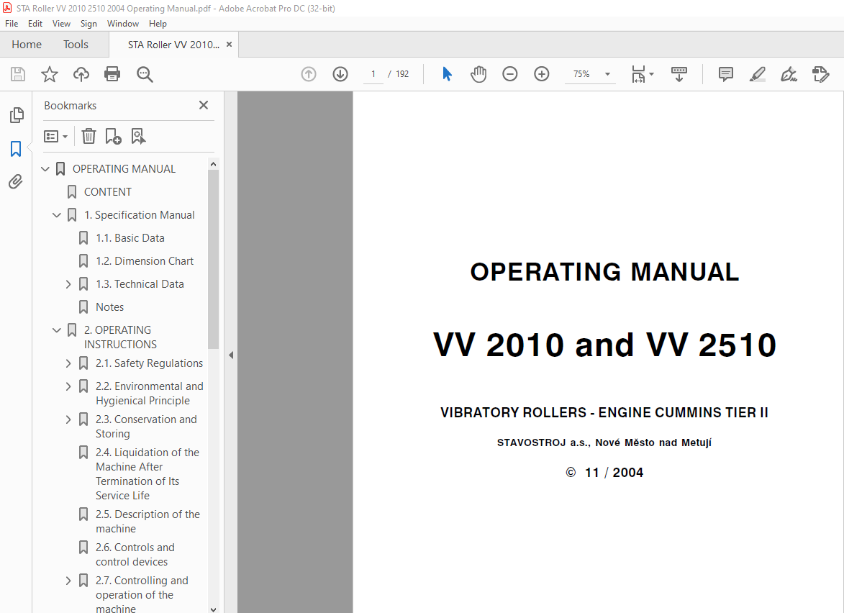Click the fit page width icon

click(x=638, y=74)
